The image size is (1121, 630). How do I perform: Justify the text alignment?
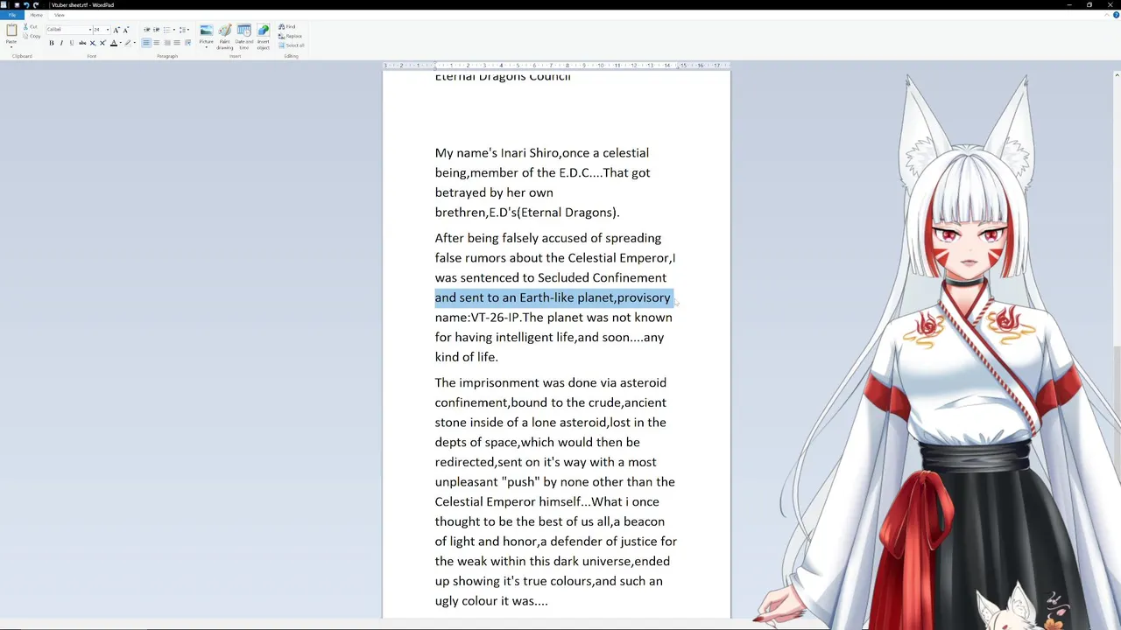click(x=177, y=43)
